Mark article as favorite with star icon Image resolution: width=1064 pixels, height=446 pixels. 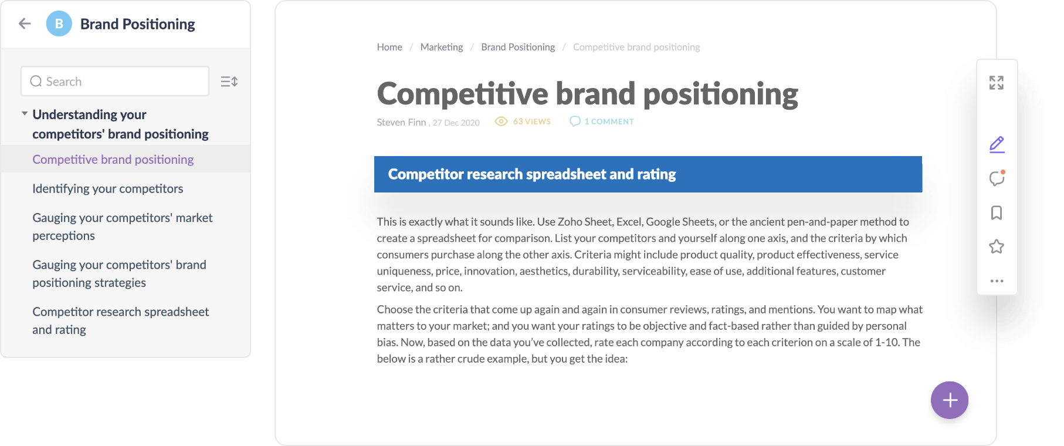pos(996,246)
